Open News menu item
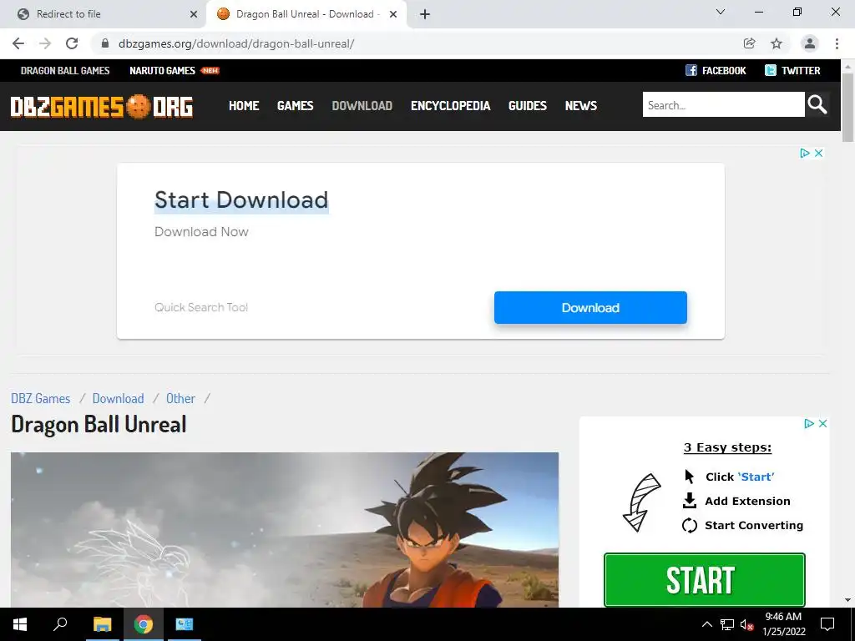Screen dimensions: 855x641 581,106
